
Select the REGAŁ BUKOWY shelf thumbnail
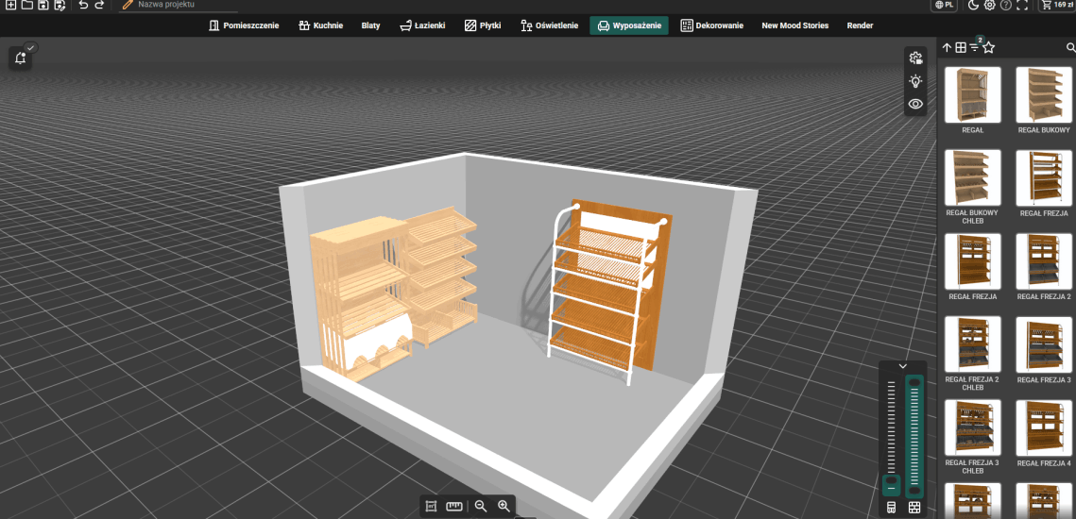coord(1043,95)
